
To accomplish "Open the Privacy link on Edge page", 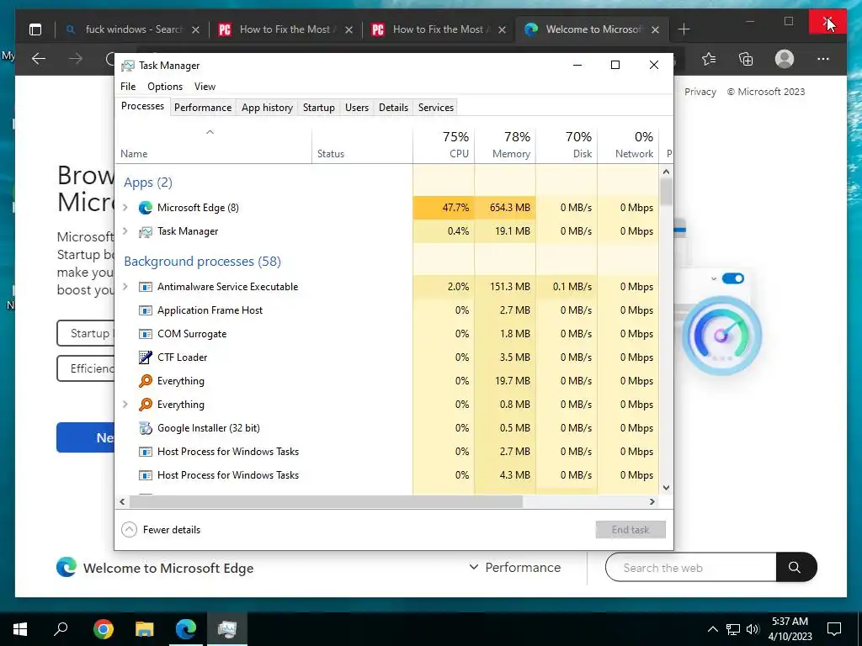I will coord(700,92).
